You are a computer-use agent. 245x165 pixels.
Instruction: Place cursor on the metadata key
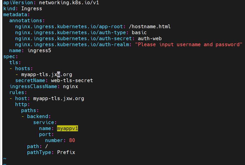click(x=15, y=14)
